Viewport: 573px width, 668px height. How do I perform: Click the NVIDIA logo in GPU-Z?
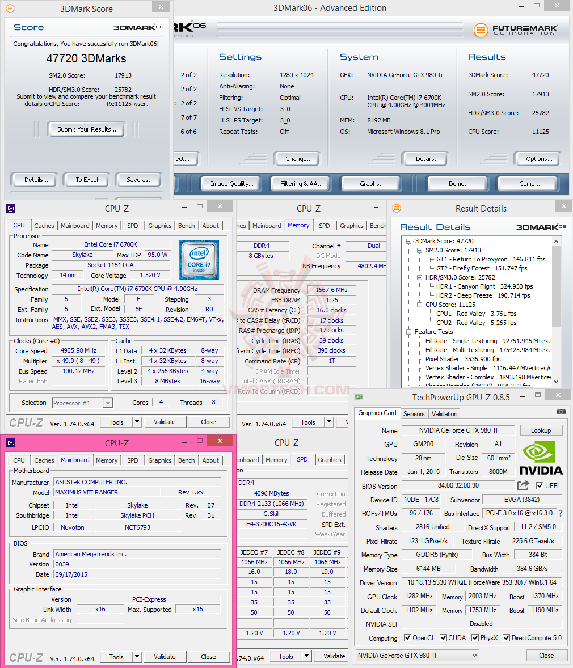(x=540, y=458)
